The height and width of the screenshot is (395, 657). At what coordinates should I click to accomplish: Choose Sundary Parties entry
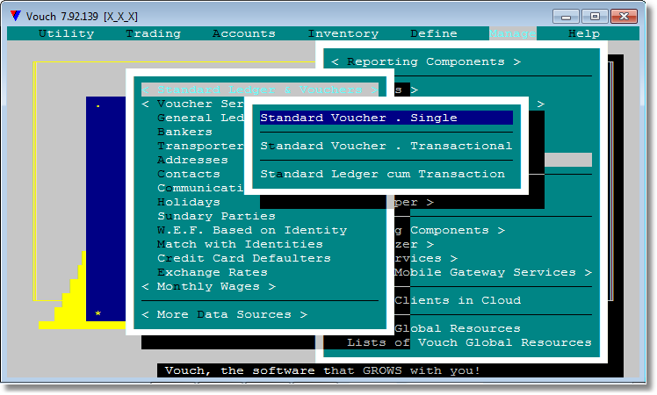[x=216, y=216]
